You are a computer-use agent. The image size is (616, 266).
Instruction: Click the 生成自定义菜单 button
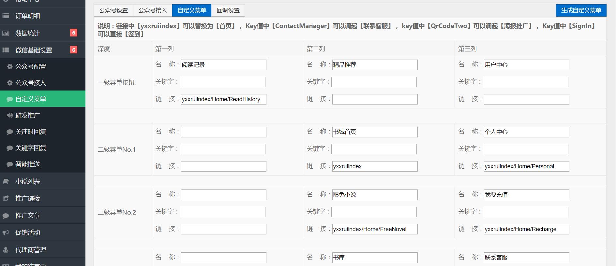point(581,10)
